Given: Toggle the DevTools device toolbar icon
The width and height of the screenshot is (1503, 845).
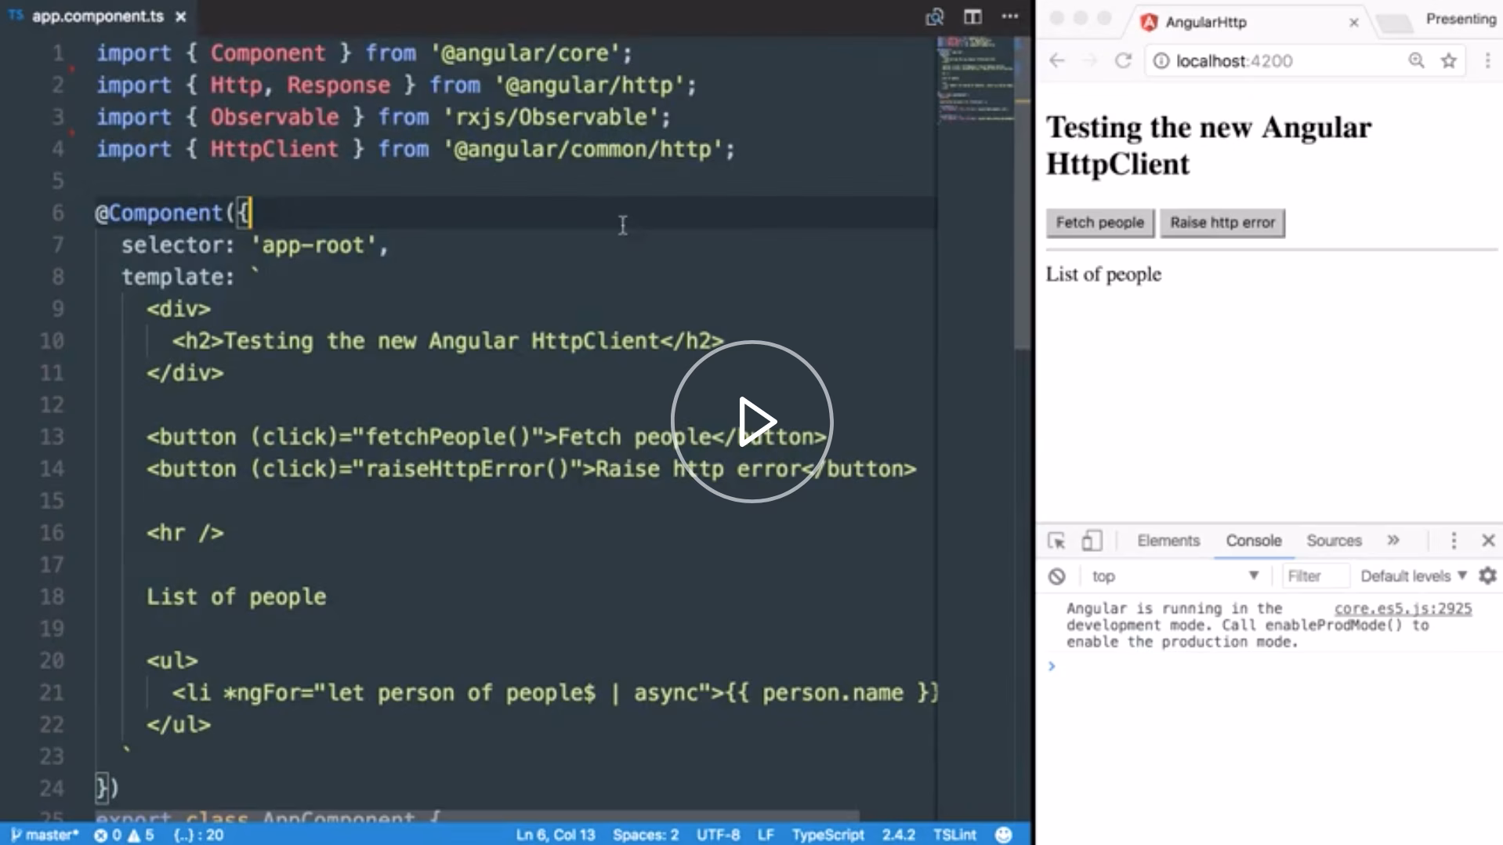Looking at the screenshot, I should (1092, 541).
